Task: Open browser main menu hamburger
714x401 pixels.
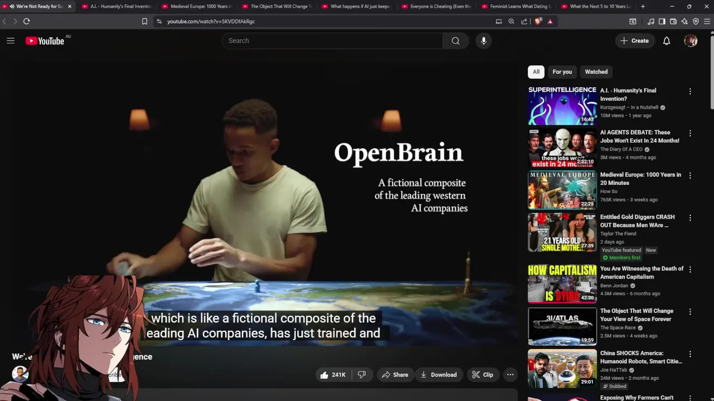Action: coord(707,21)
